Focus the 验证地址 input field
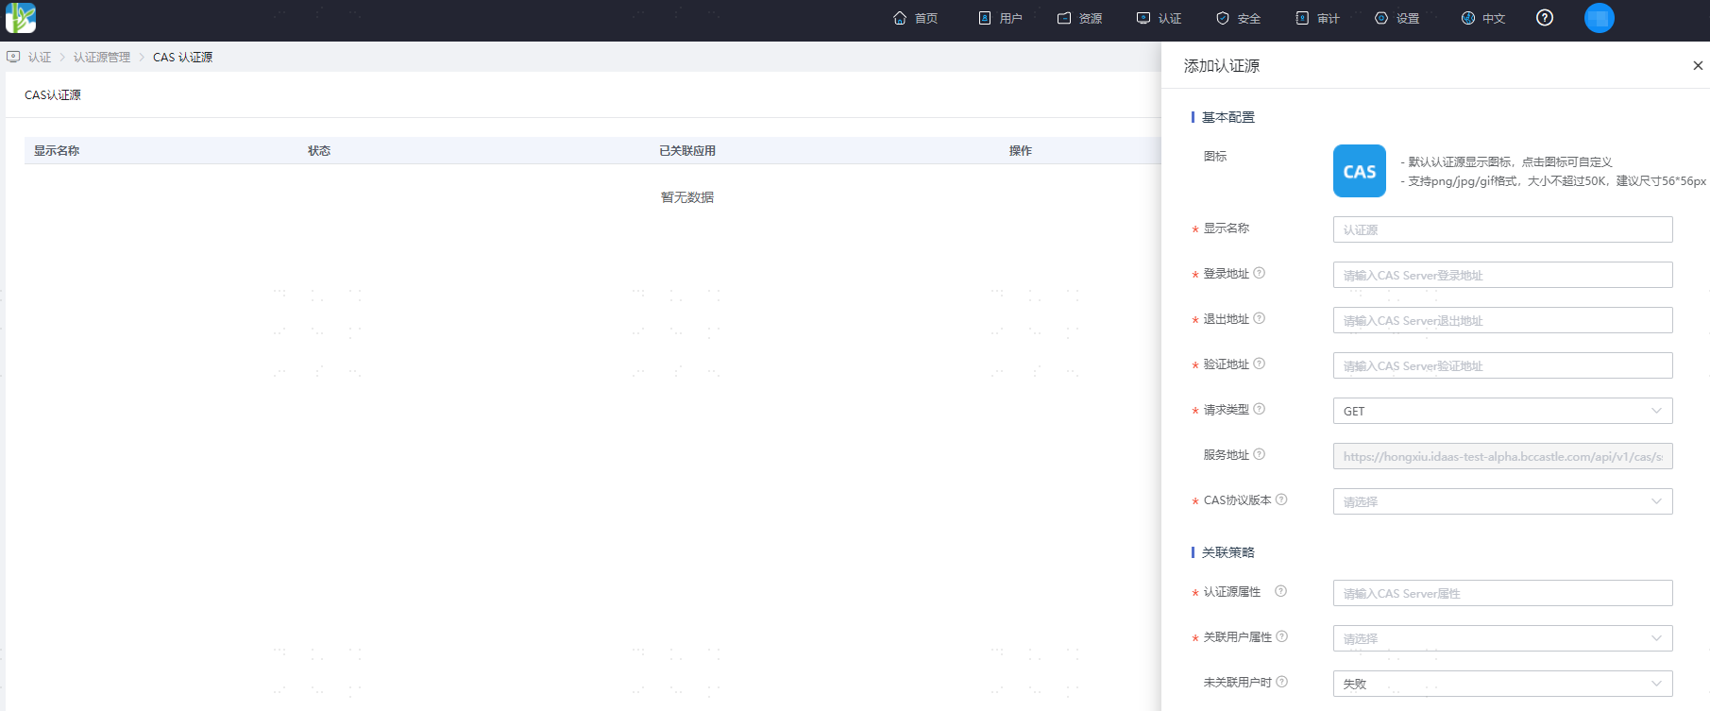This screenshot has height=711, width=1710. [1502, 365]
